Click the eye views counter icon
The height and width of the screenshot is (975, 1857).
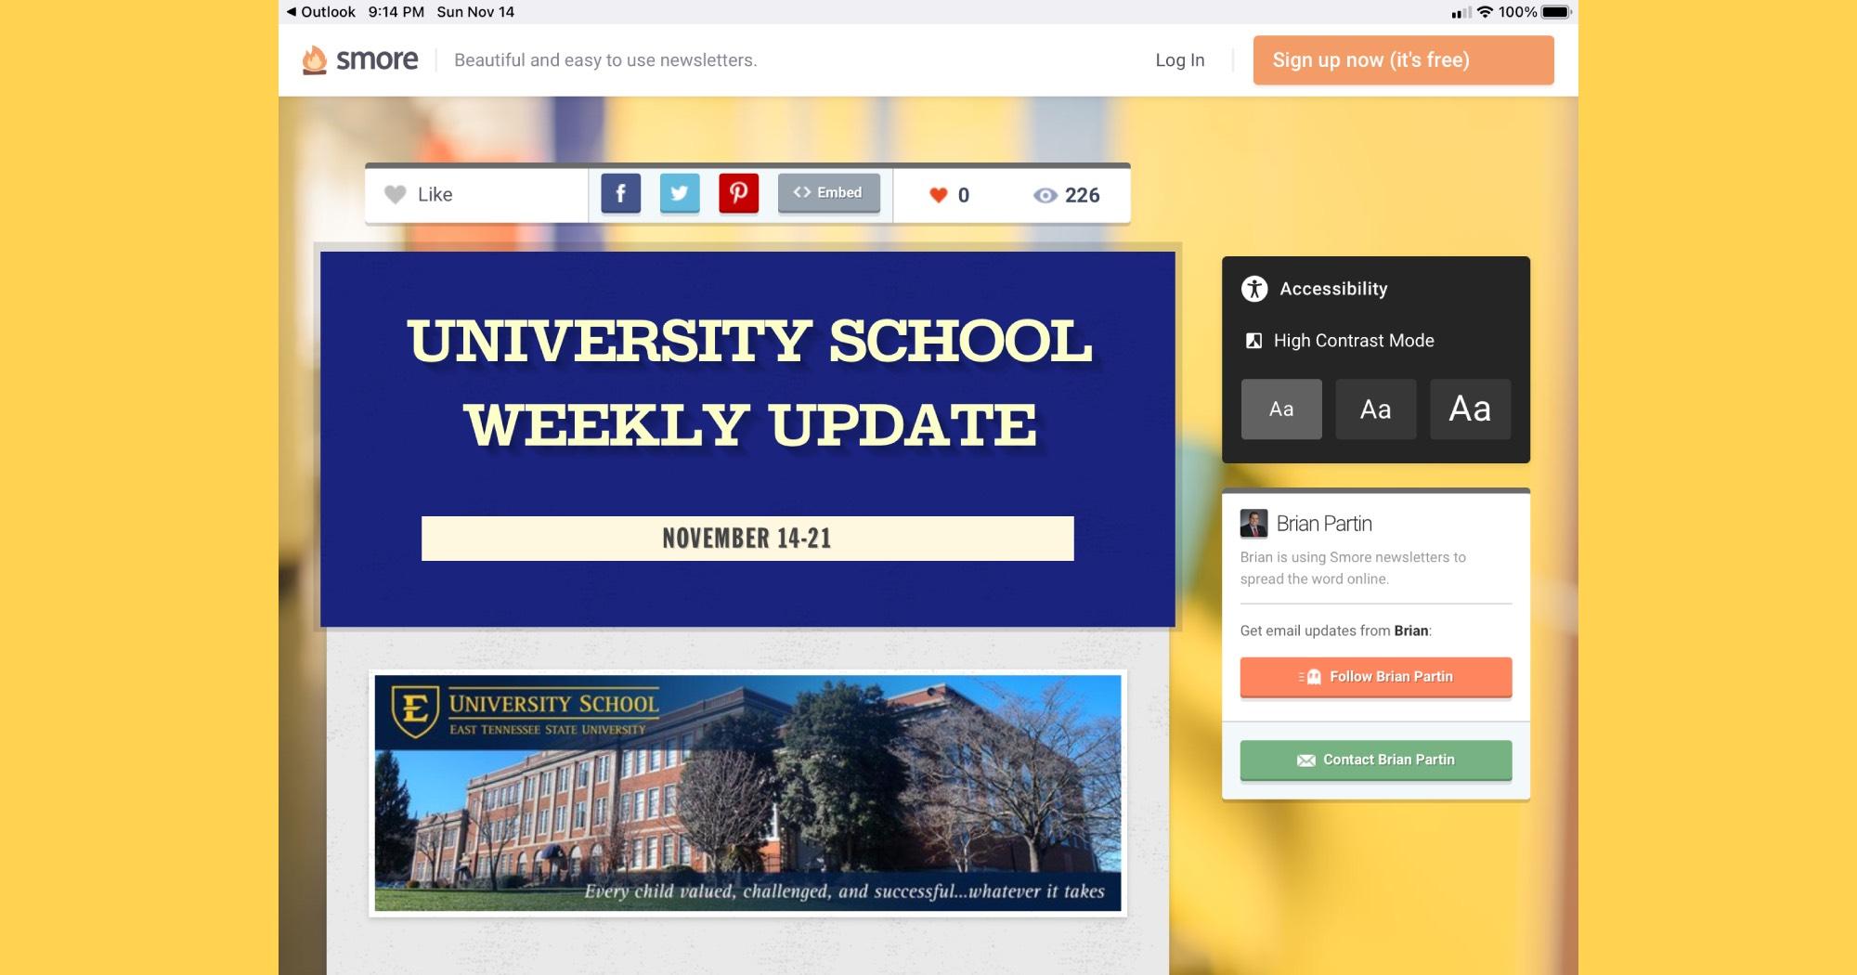pos(1045,195)
